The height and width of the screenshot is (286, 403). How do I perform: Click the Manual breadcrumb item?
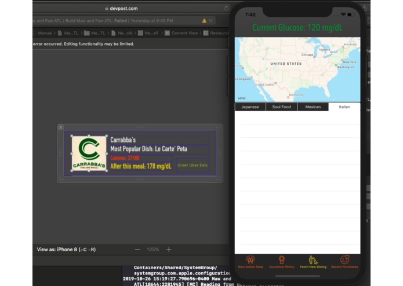45,33
